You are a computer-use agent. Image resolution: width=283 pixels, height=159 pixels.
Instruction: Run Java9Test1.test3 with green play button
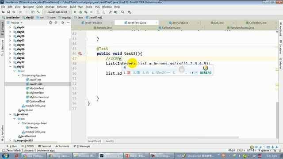coord(75,12)
